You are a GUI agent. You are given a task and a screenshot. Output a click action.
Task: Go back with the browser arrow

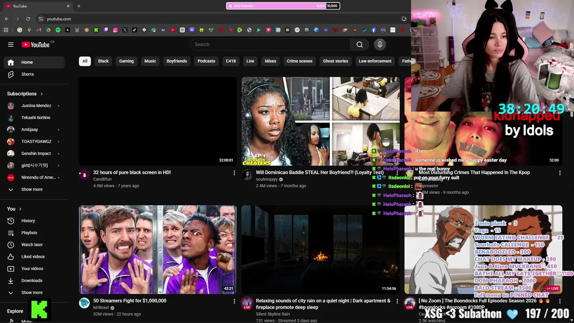(6, 19)
